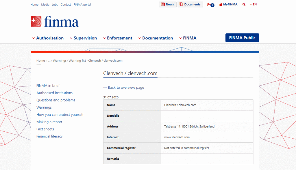
Task: Open Making a report sidebar link
Action: point(49,122)
